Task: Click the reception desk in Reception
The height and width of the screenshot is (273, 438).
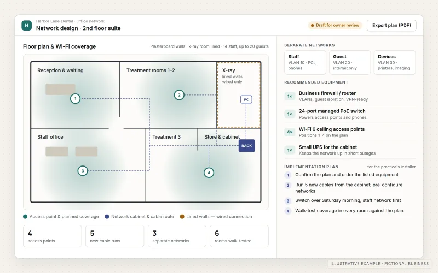Action: 60,90
